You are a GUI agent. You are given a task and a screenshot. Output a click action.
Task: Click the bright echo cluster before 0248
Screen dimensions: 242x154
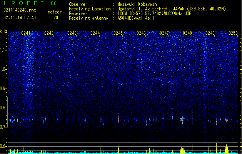point(182,120)
